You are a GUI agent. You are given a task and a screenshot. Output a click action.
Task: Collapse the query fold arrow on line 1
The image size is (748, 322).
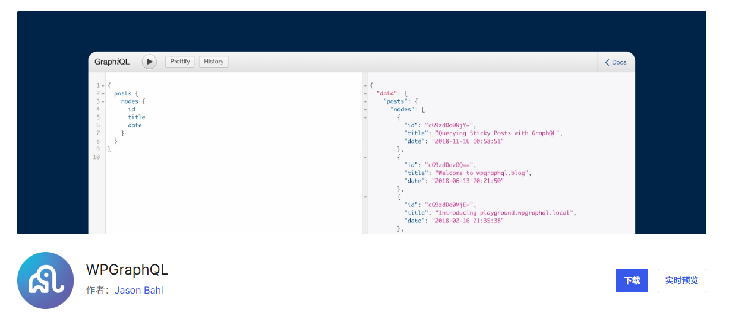103,86
